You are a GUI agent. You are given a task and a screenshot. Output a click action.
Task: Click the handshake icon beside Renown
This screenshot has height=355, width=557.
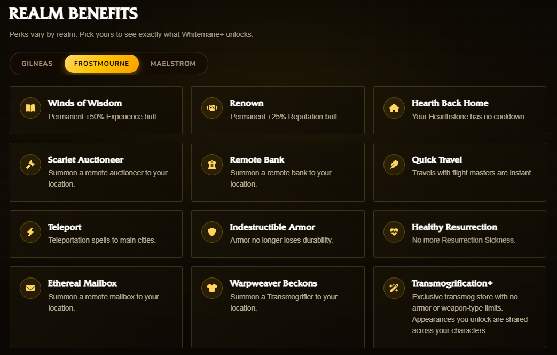click(x=212, y=108)
